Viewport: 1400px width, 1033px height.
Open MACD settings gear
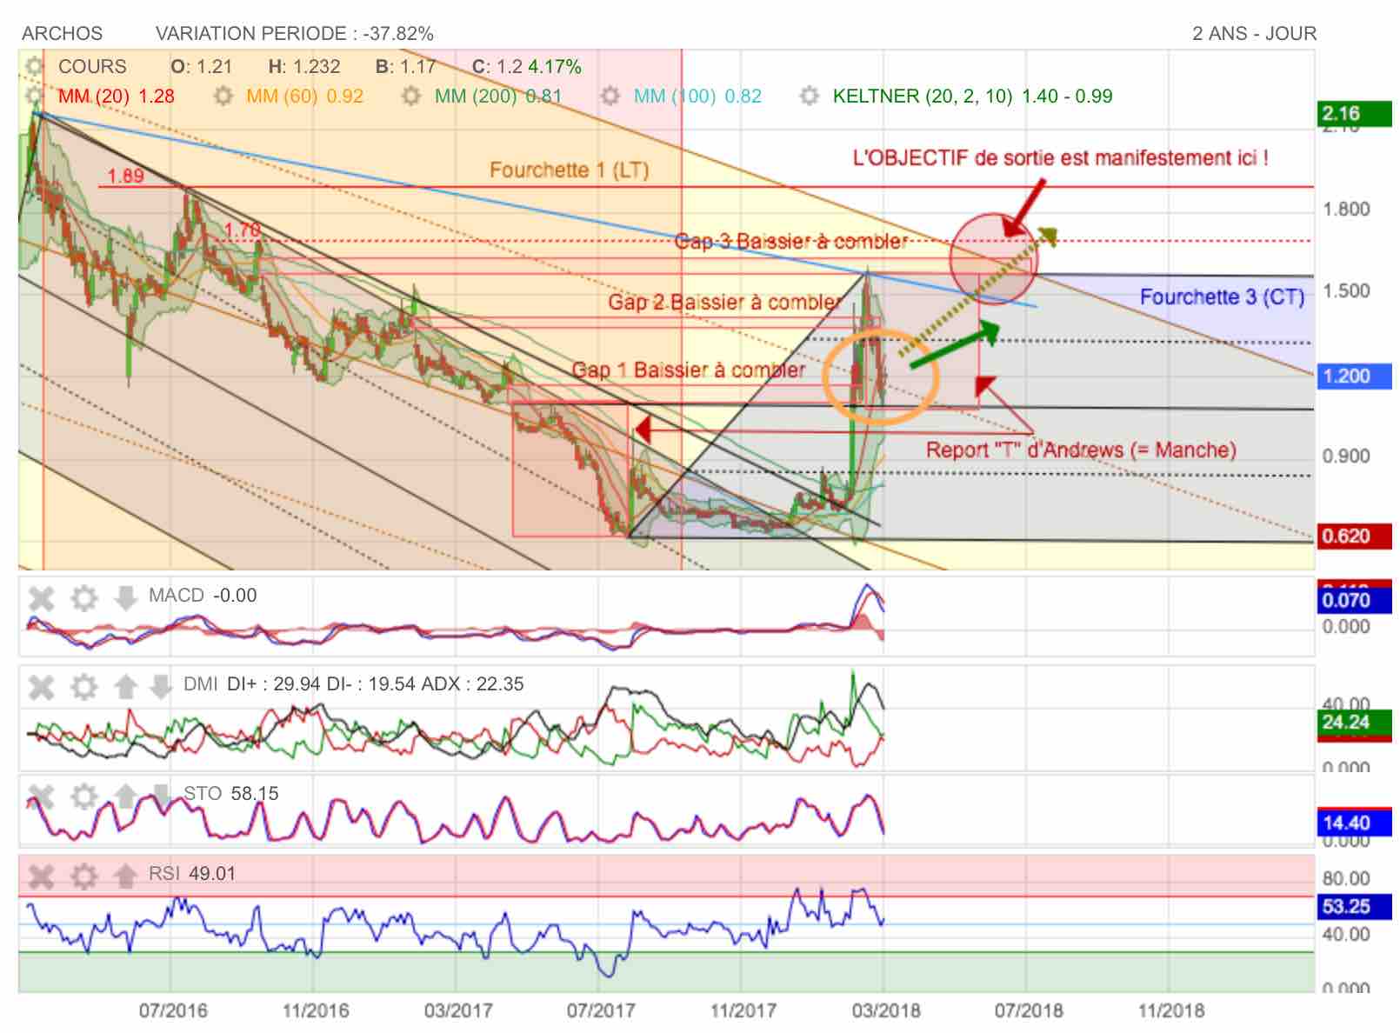point(83,598)
